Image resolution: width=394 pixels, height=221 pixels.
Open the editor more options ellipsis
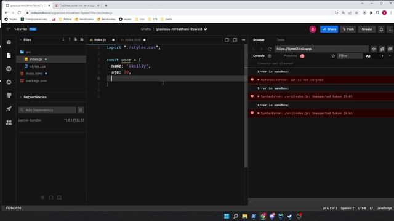tap(244, 40)
